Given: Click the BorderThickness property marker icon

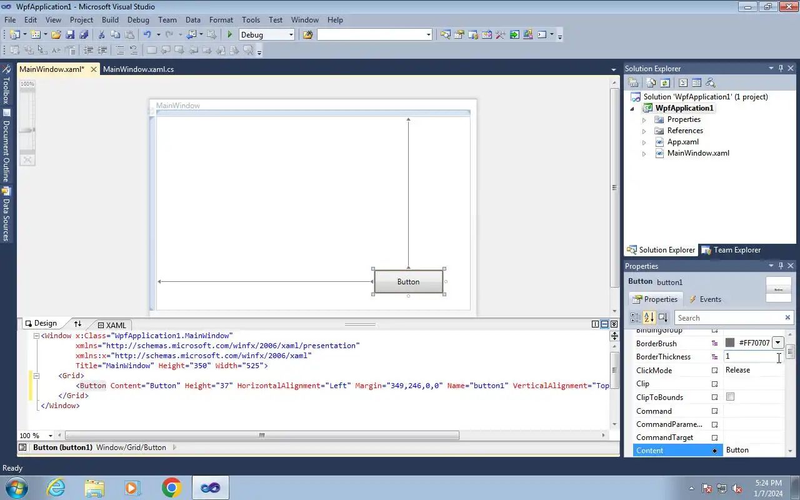Looking at the screenshot, I should pos(715,357).
